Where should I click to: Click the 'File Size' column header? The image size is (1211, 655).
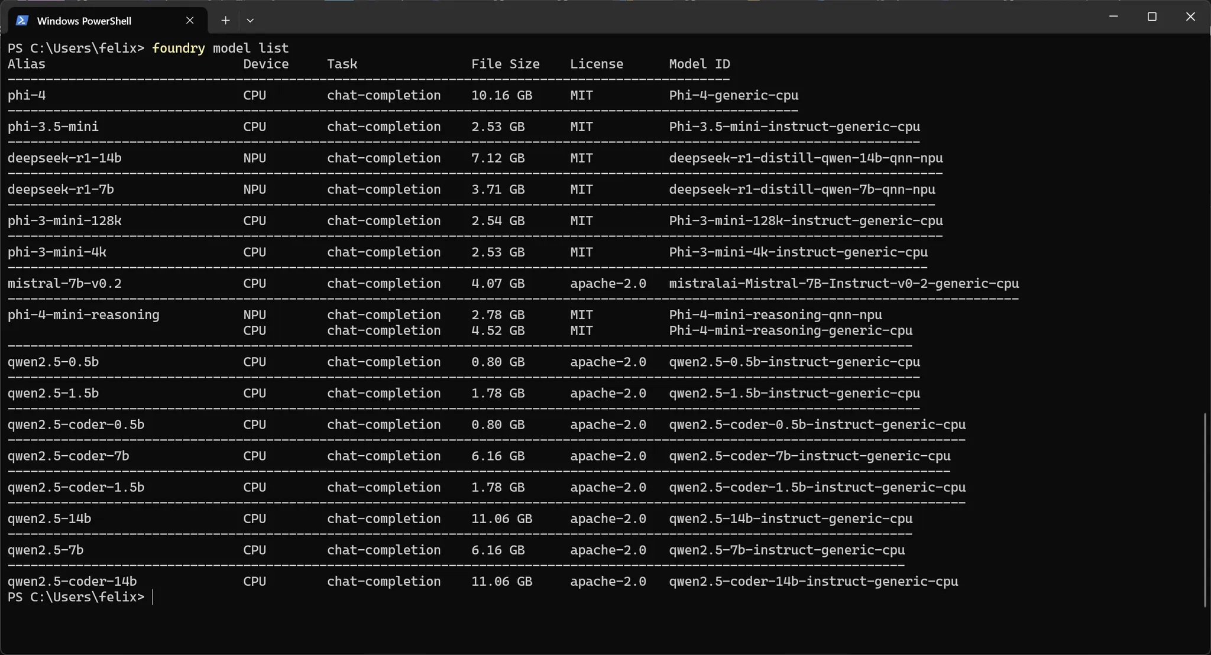506,64
